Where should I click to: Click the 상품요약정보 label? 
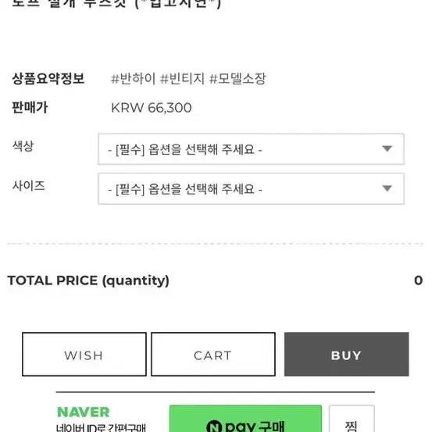(x=48, y=79)
